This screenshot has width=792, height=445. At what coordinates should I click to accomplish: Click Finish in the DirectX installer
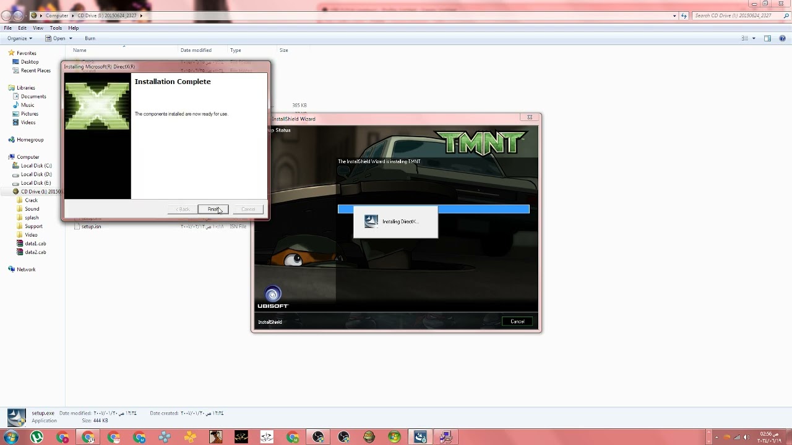point(213,209)
